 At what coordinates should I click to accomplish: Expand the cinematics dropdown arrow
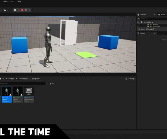tap(7, 10)
